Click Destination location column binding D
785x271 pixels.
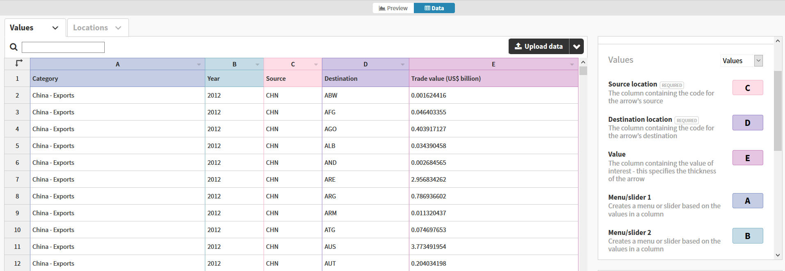click(x=748, y=123)
